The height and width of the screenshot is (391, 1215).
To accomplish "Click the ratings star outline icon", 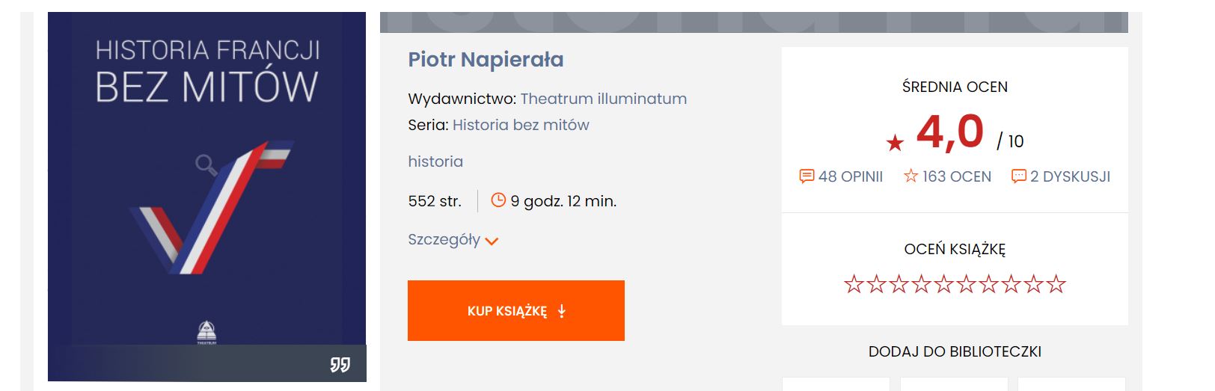I will pos(911,176).
